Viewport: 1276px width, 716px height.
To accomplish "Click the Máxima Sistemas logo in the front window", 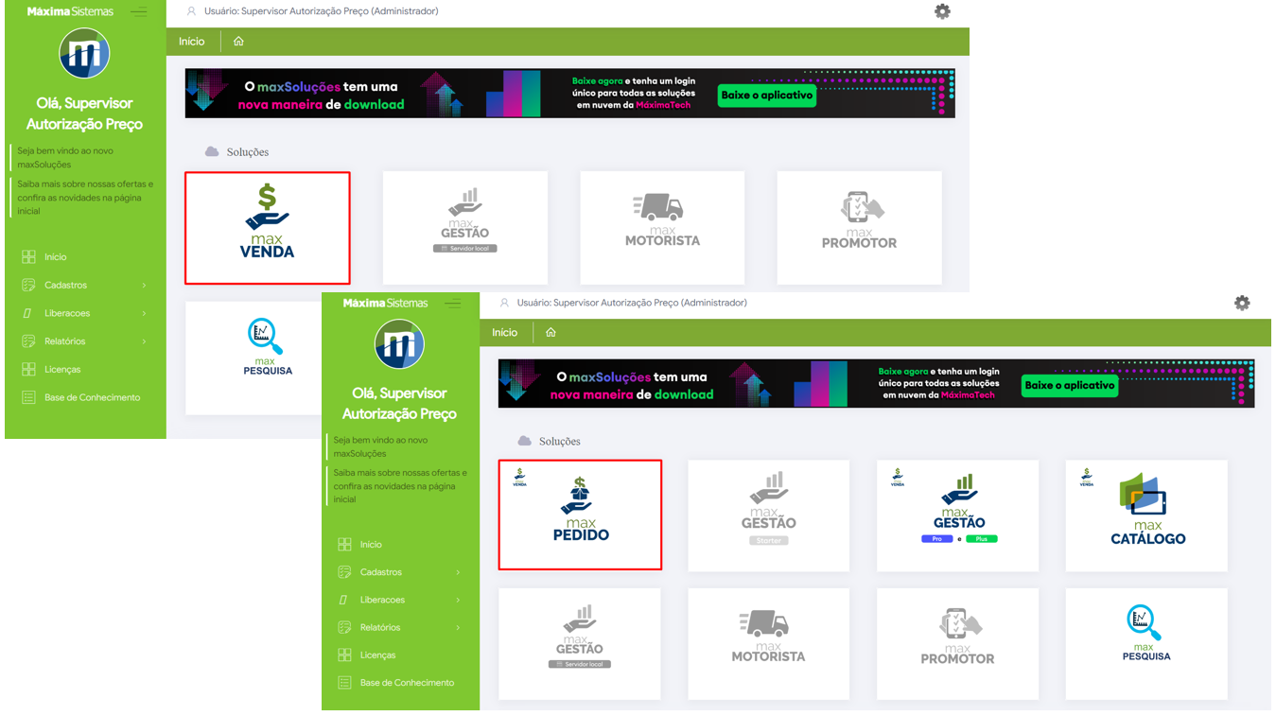I will 385,304.
